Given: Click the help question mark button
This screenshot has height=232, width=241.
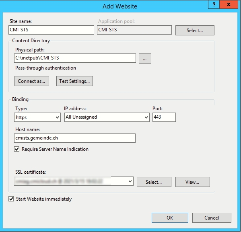Looking at the screenshot, I should coord(214,4).
